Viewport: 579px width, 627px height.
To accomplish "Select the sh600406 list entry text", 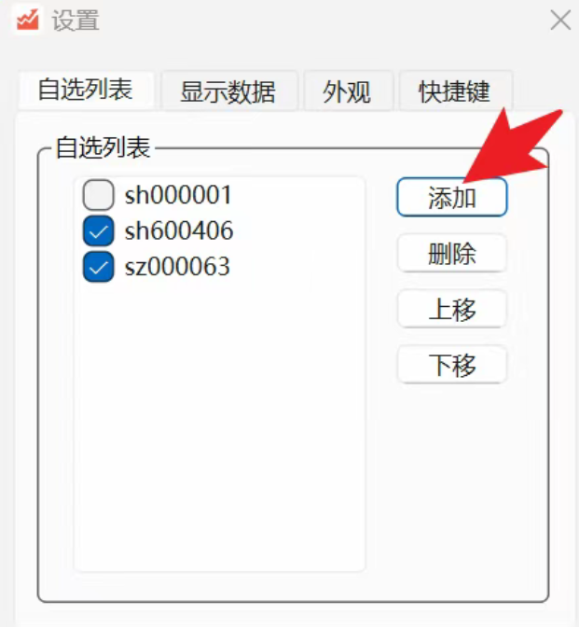I will 179,230.
